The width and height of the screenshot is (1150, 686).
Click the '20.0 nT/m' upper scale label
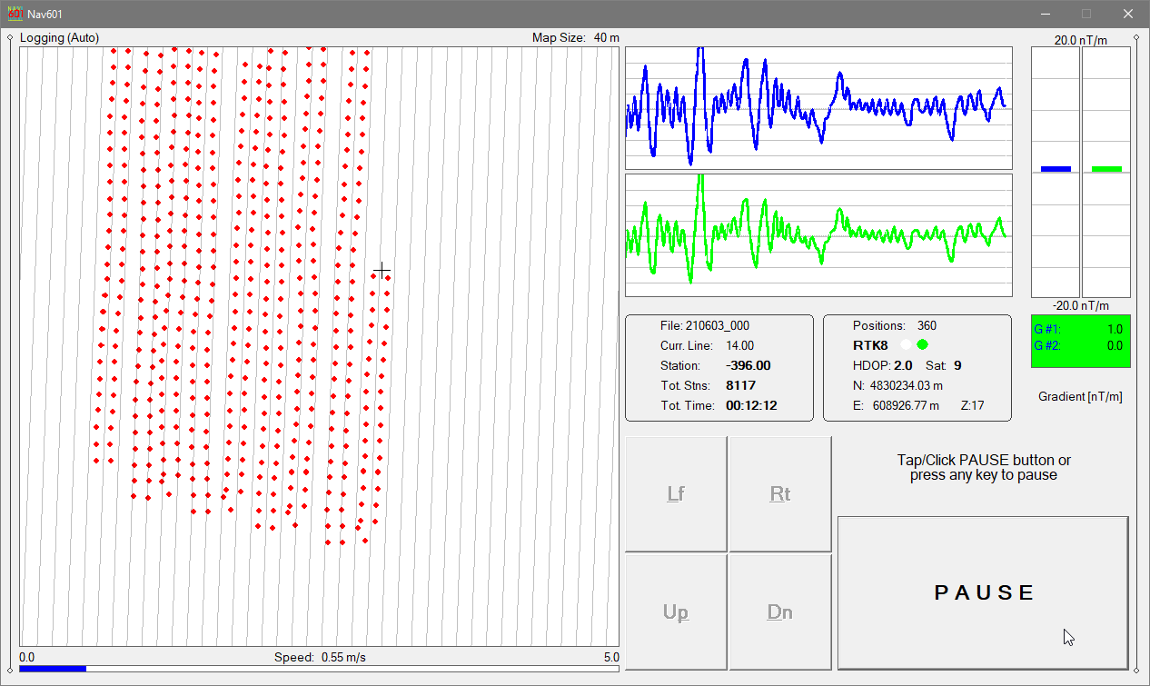coord(1081,40)
